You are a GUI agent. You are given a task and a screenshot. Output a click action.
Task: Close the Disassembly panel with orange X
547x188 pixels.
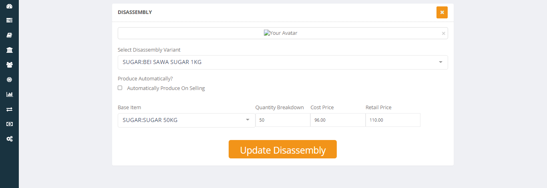442,12
